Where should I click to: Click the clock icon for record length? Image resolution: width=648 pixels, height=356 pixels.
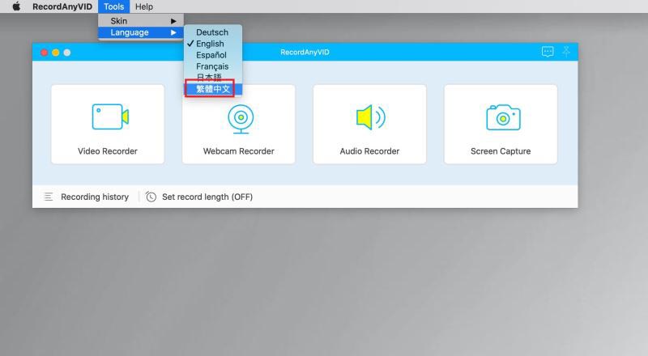pos(151,197)
